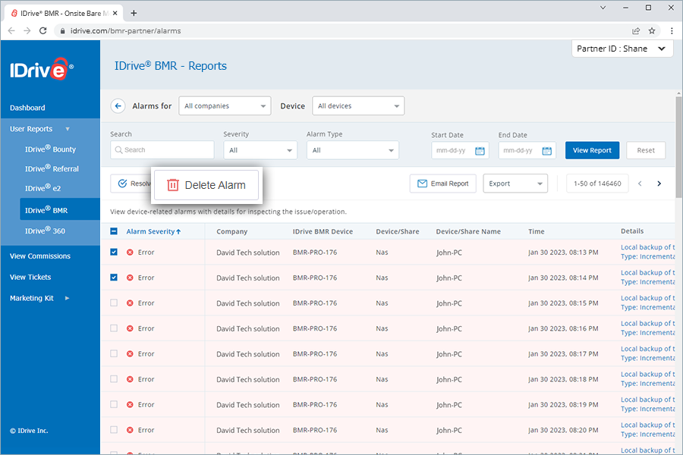The image size is (683, 455).
Task: Click the Reset button
Action: coord(646,150)
